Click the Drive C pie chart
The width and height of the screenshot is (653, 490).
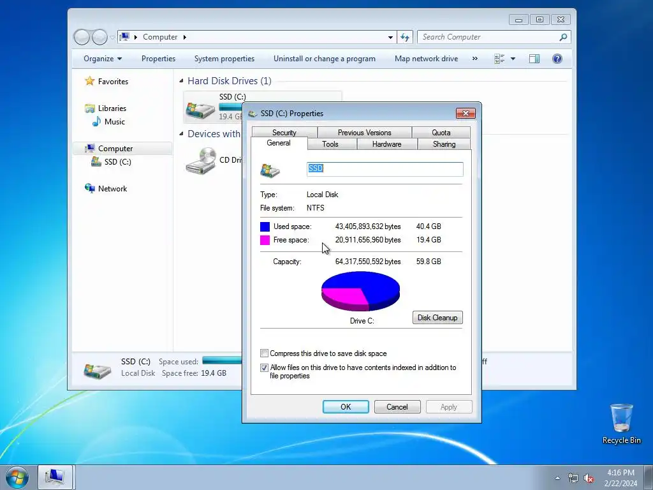361,291
